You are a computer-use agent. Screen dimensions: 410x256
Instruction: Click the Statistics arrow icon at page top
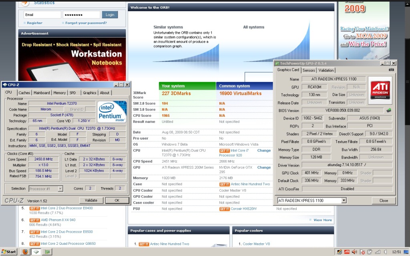tap(25, 3)
